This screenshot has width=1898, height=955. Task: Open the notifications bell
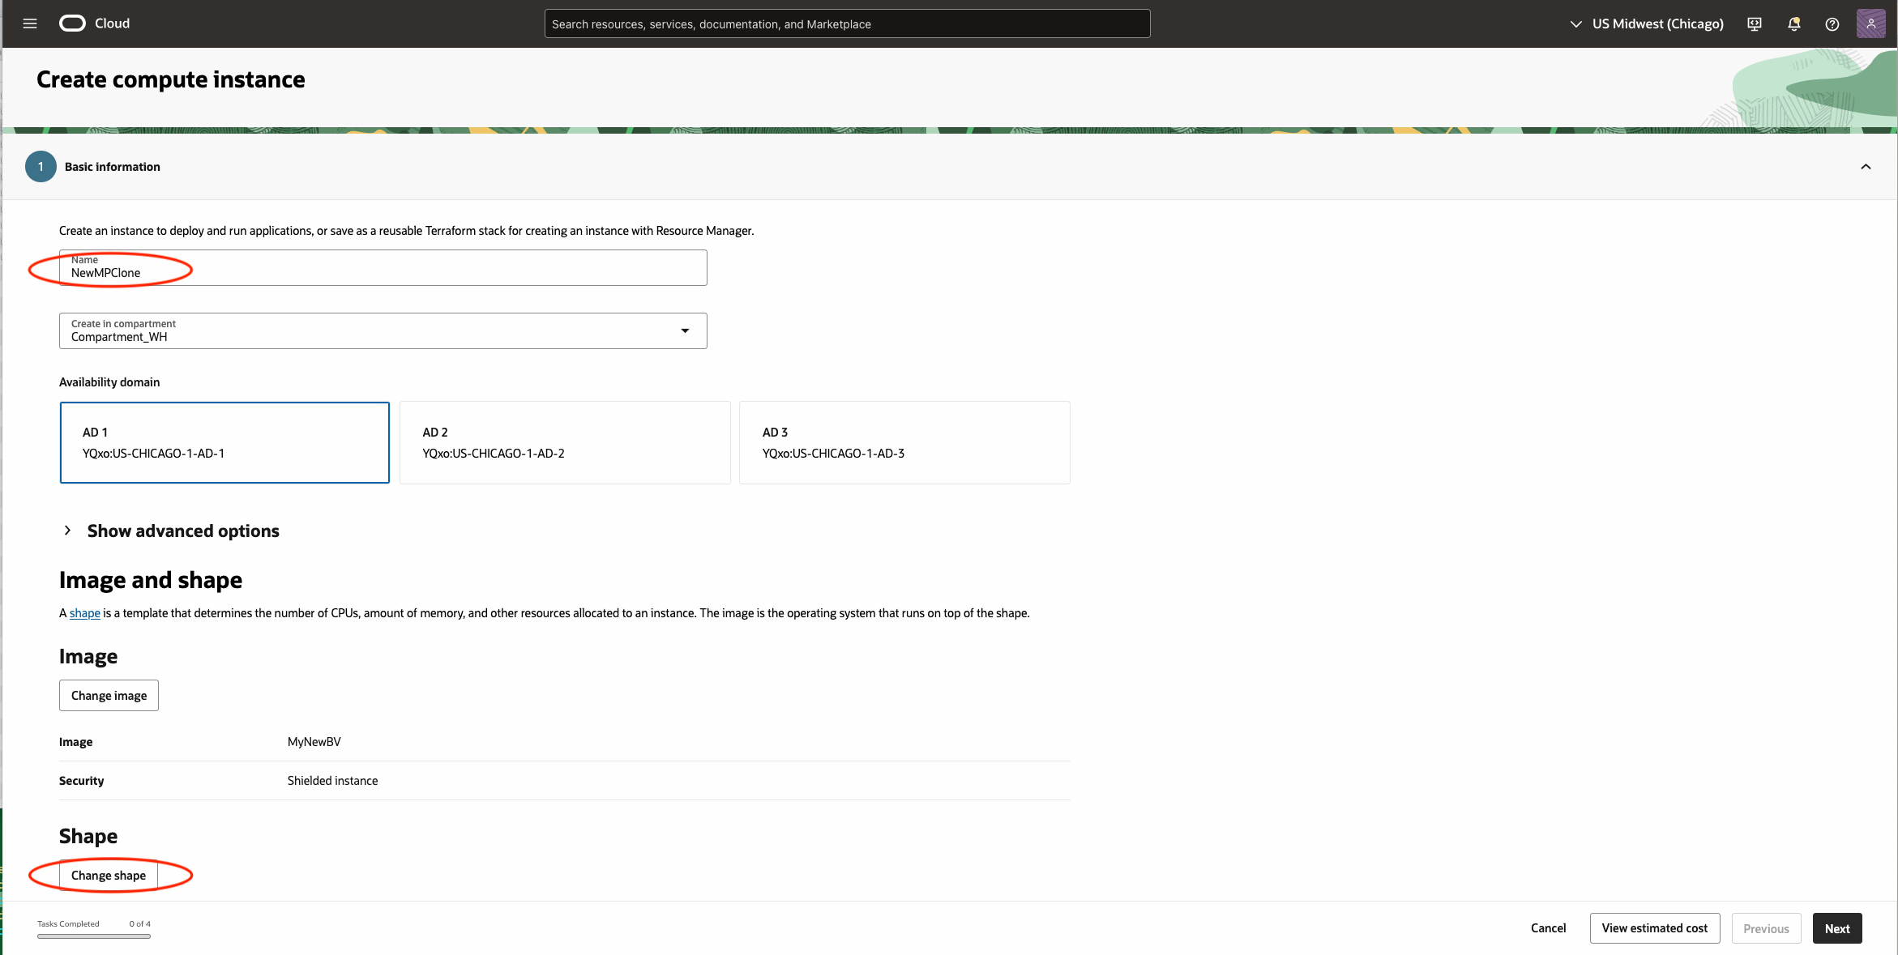pos(1793,23)
